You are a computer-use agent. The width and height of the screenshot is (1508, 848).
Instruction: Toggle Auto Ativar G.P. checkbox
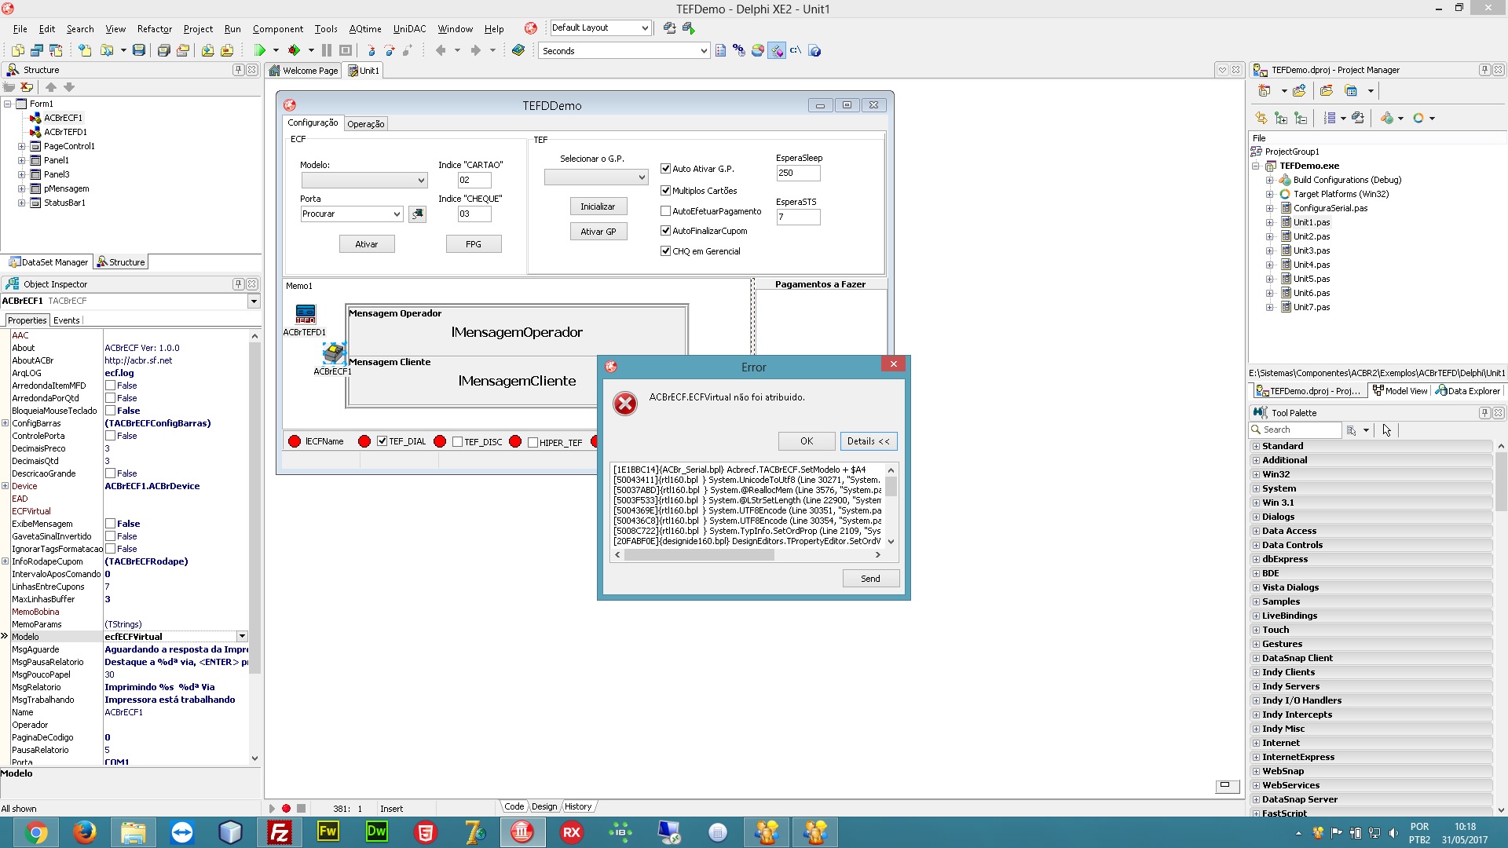click(666, 169)
